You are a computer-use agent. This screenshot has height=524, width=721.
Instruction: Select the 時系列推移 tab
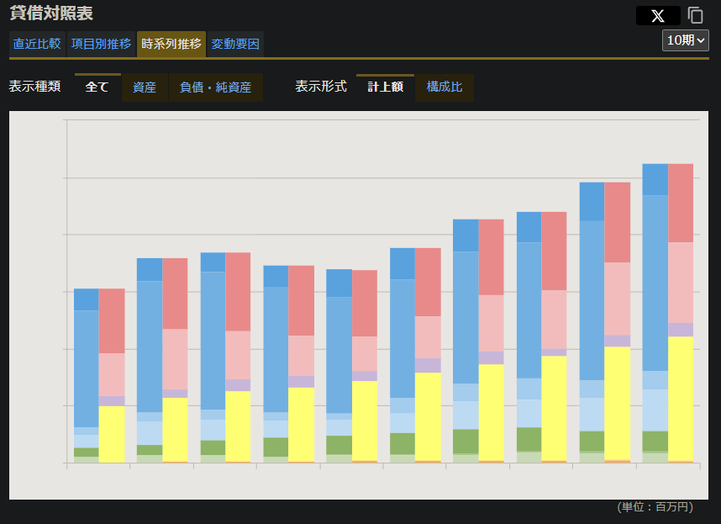[171, 45]
